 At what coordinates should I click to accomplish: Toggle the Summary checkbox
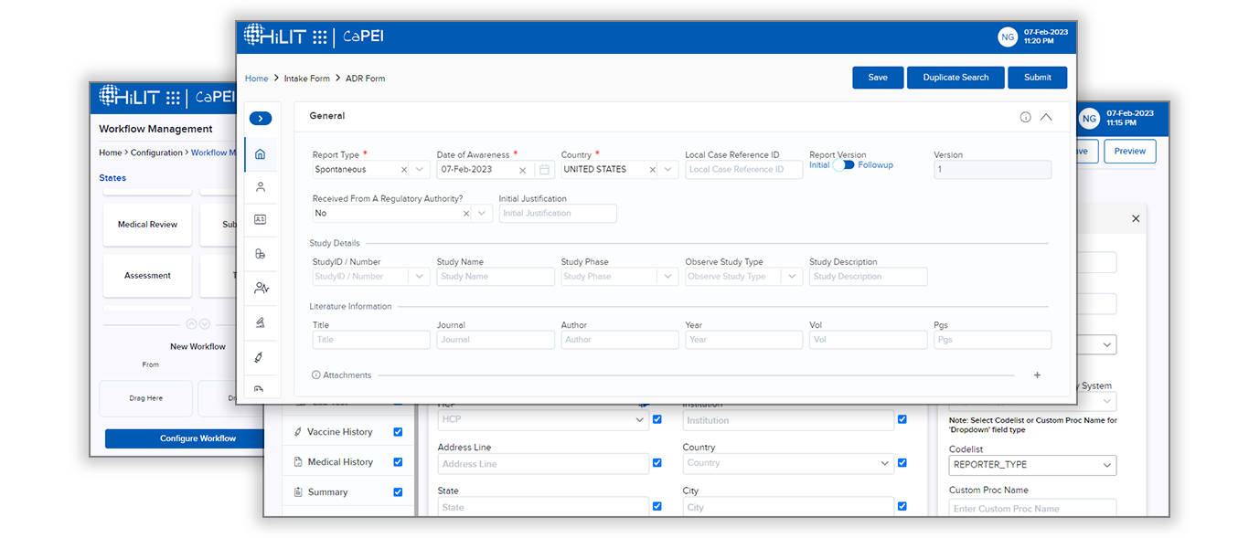(398, 492)
